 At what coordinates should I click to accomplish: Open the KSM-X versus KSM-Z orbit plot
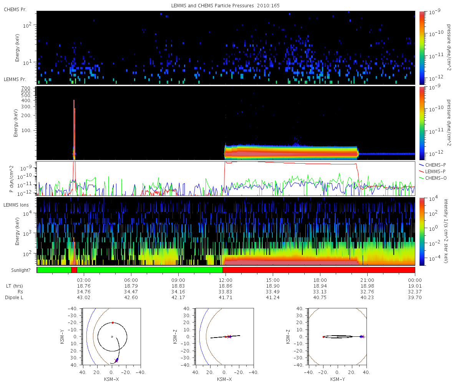pos(225,336)
